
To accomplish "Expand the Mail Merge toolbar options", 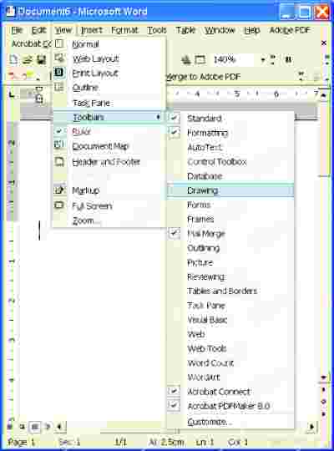I will click(x=301, y=77).
